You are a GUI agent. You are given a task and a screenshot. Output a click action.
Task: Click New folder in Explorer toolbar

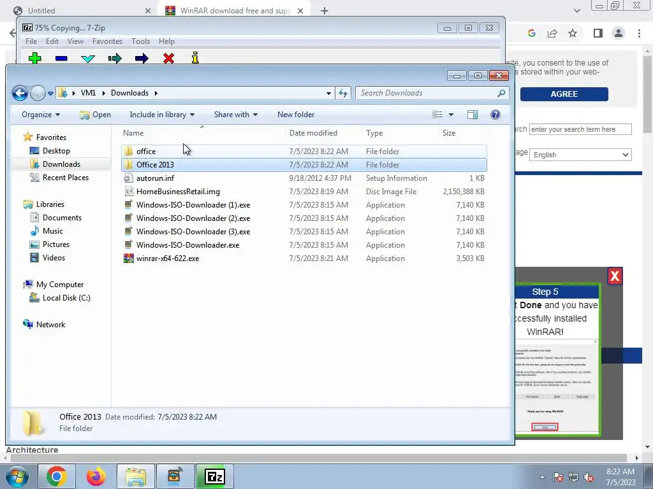pos(296,115)
